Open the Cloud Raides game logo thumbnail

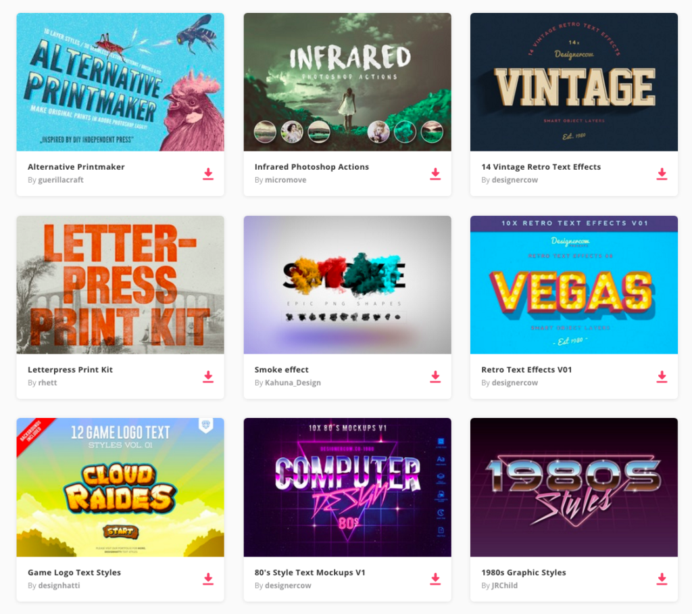pos(120,488)
